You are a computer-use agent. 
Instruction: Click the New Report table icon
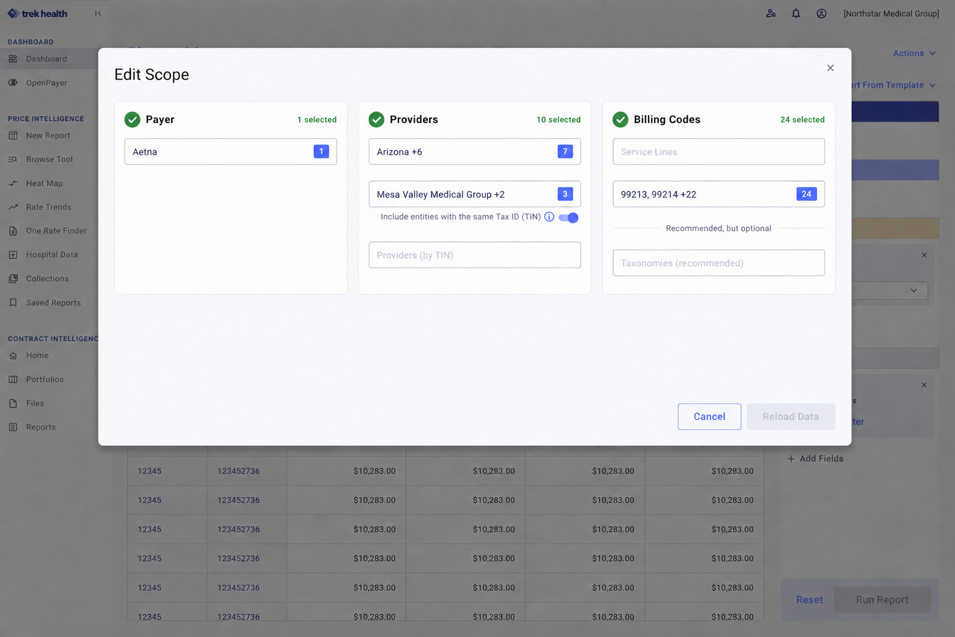coord(13,136)
